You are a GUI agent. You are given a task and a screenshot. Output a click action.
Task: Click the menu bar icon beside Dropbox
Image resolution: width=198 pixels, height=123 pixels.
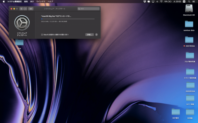(x=149, y=2)
